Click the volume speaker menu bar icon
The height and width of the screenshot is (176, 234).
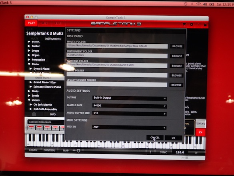[x=205, y=4]
